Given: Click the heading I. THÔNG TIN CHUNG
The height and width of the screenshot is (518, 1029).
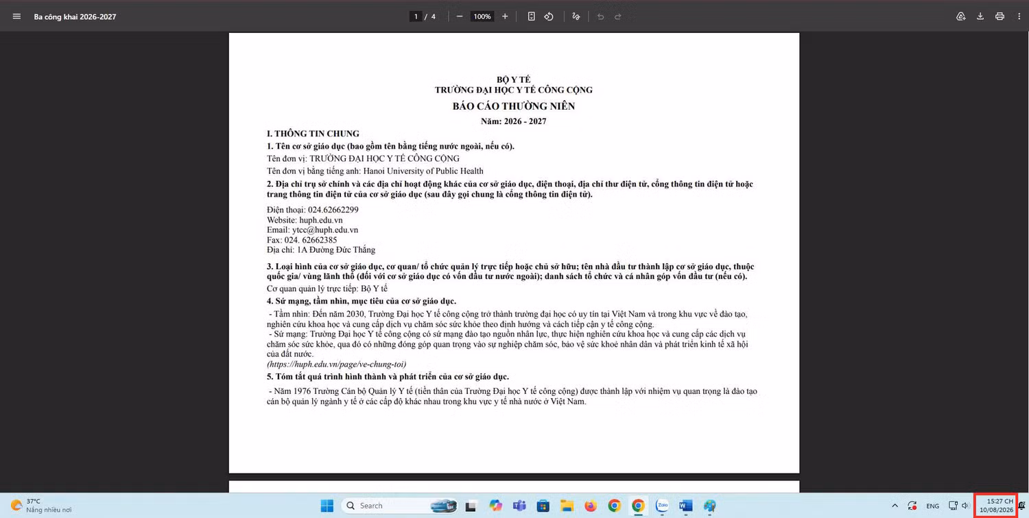Looking at the screenshot, I should (313, 134).
